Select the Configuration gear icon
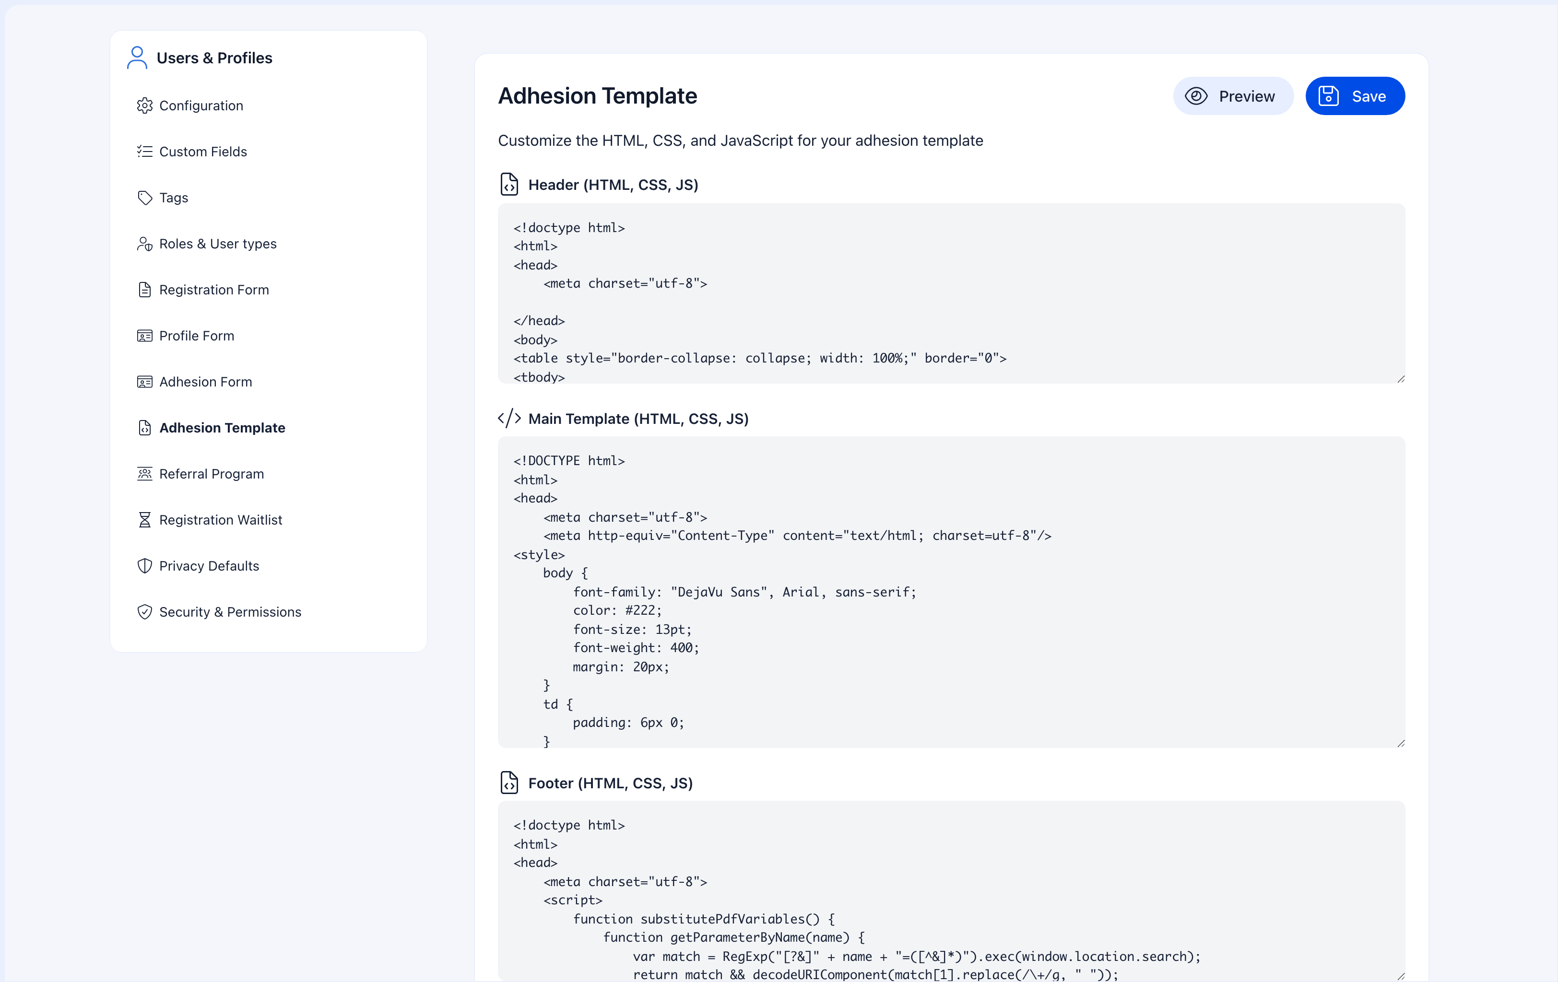The image size is (1558, 982). point(144,105)
